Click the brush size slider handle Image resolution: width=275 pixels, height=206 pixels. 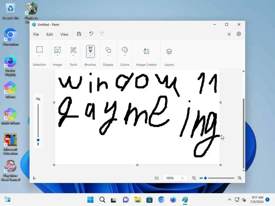[x=38, y=140]
